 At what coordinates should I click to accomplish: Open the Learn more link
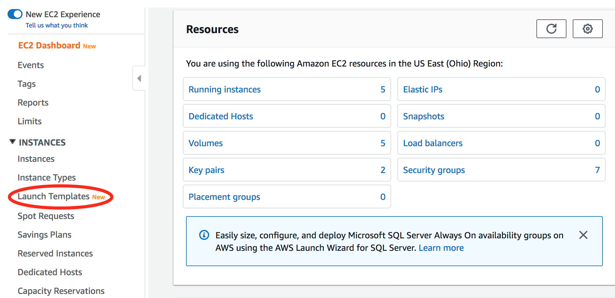(x=441, y=248)
